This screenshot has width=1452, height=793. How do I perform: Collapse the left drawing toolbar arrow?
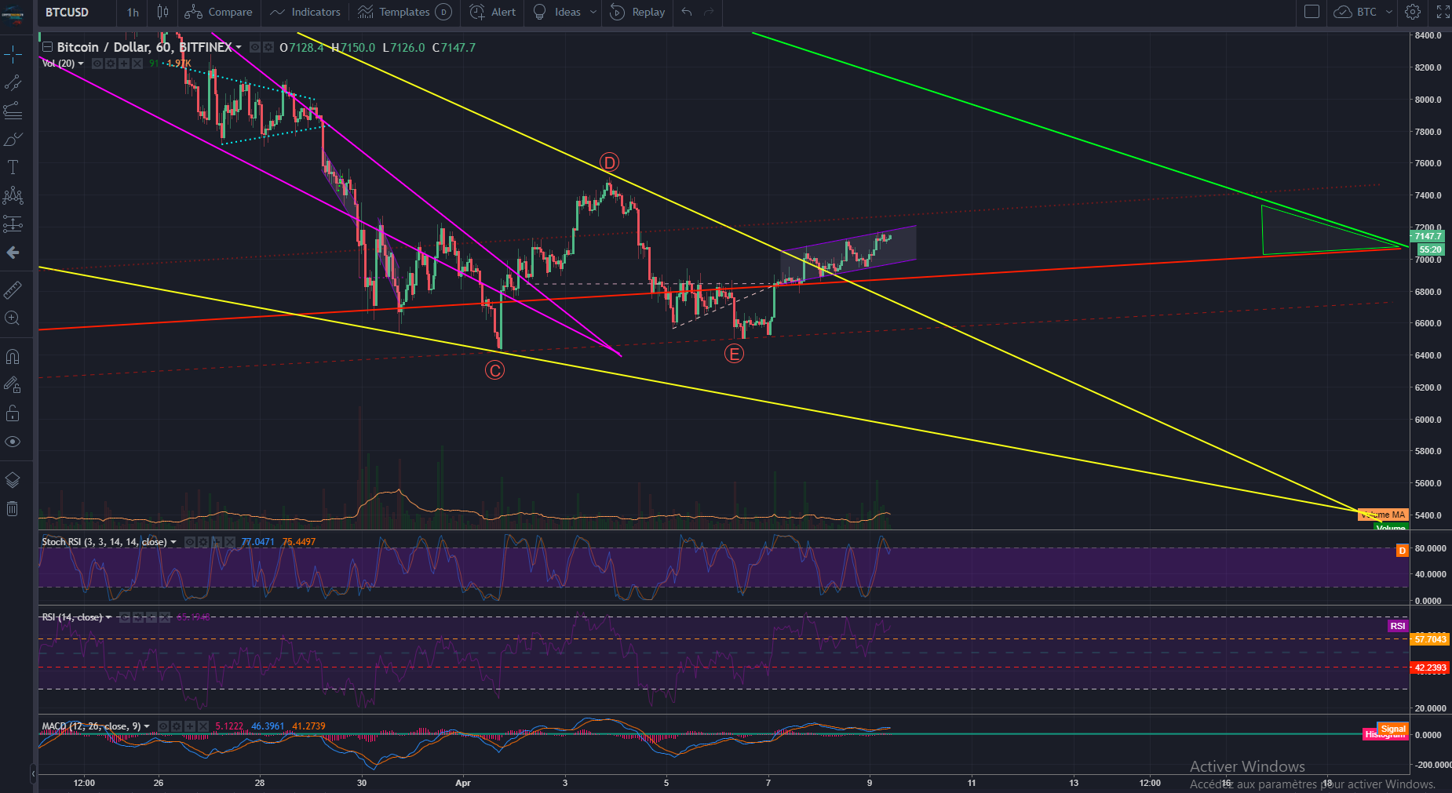coord(33,773)
